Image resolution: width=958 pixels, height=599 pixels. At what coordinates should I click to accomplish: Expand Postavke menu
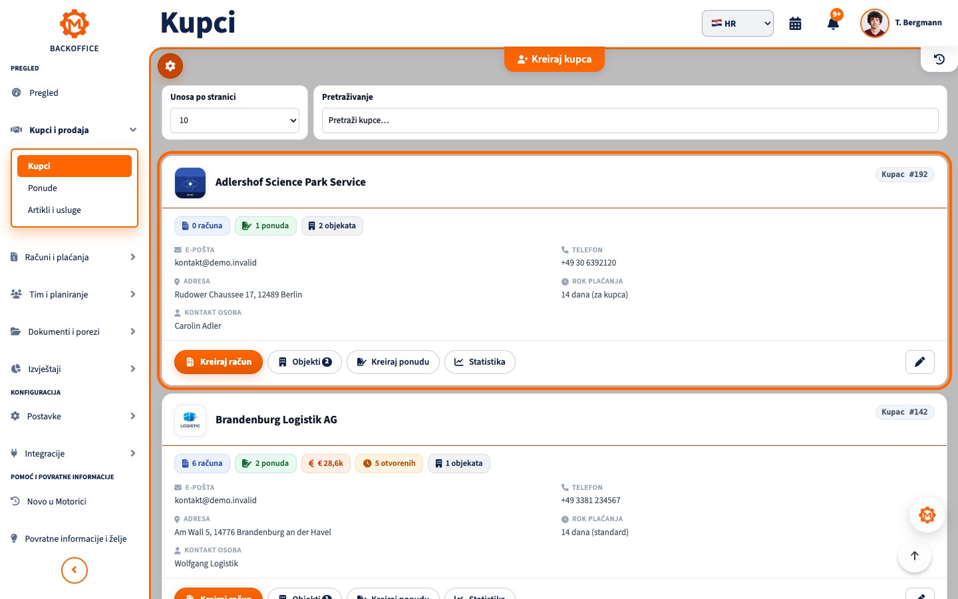pos(74,416)
